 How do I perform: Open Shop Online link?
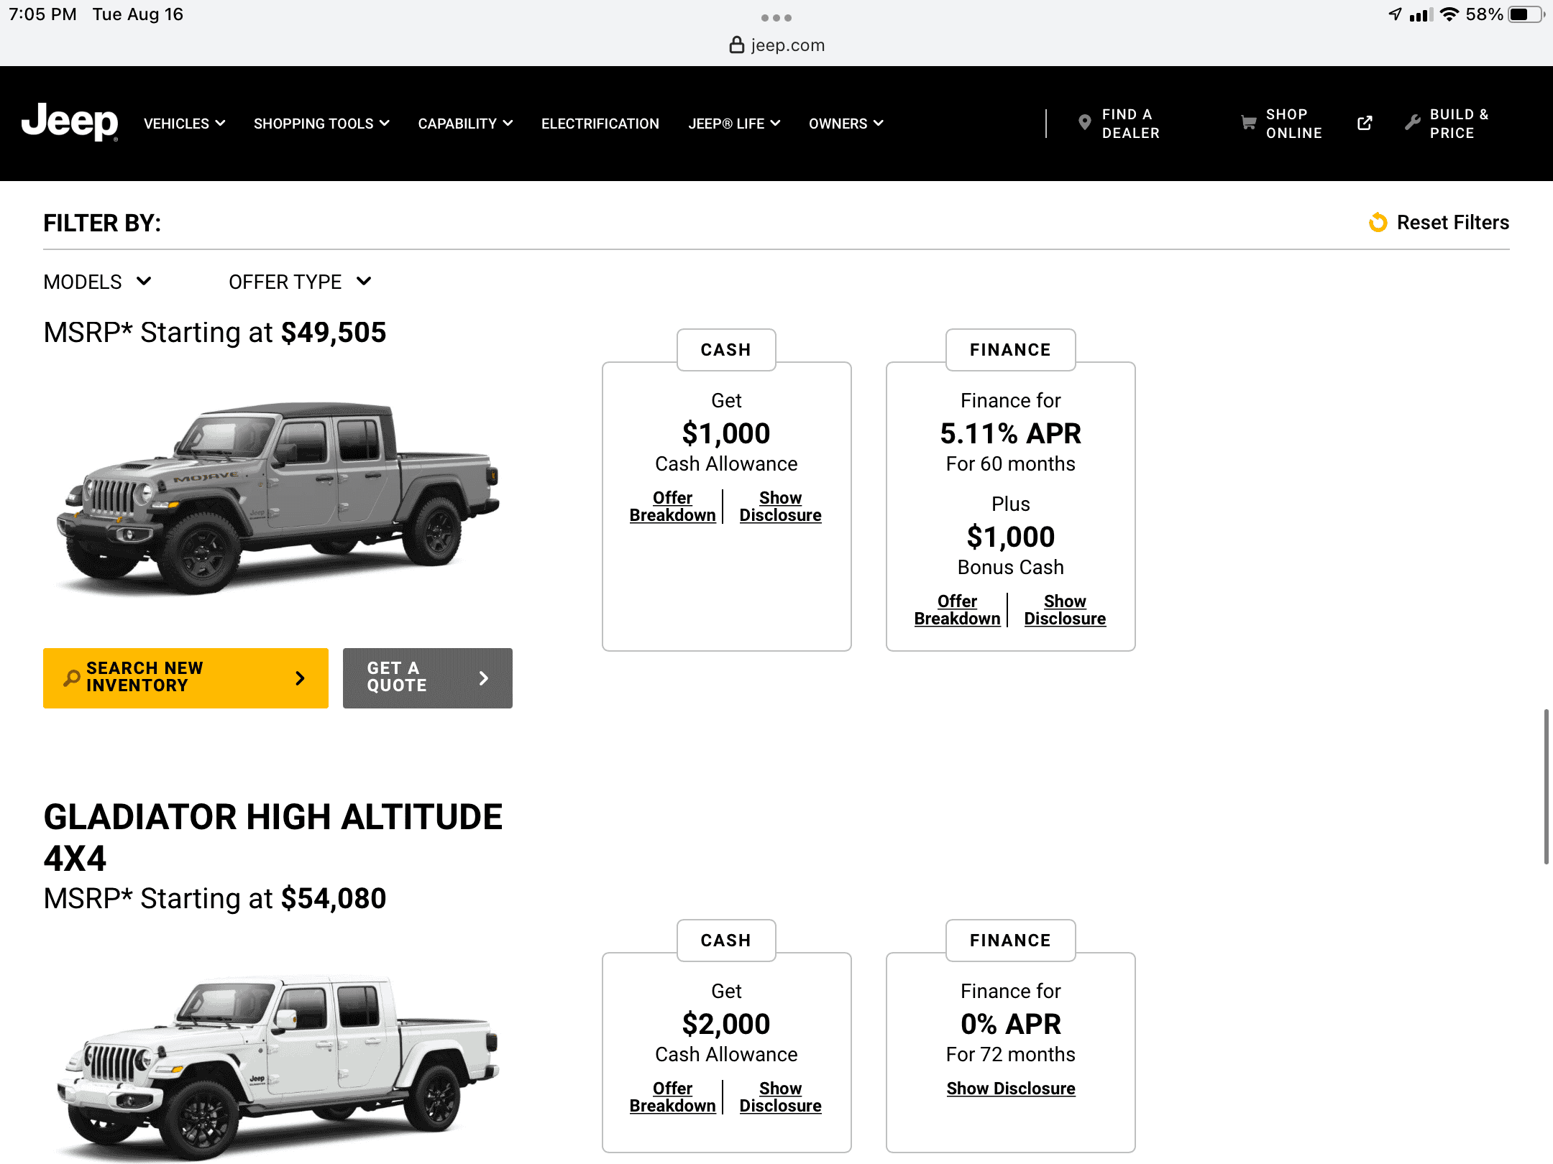click(1294, 124)
